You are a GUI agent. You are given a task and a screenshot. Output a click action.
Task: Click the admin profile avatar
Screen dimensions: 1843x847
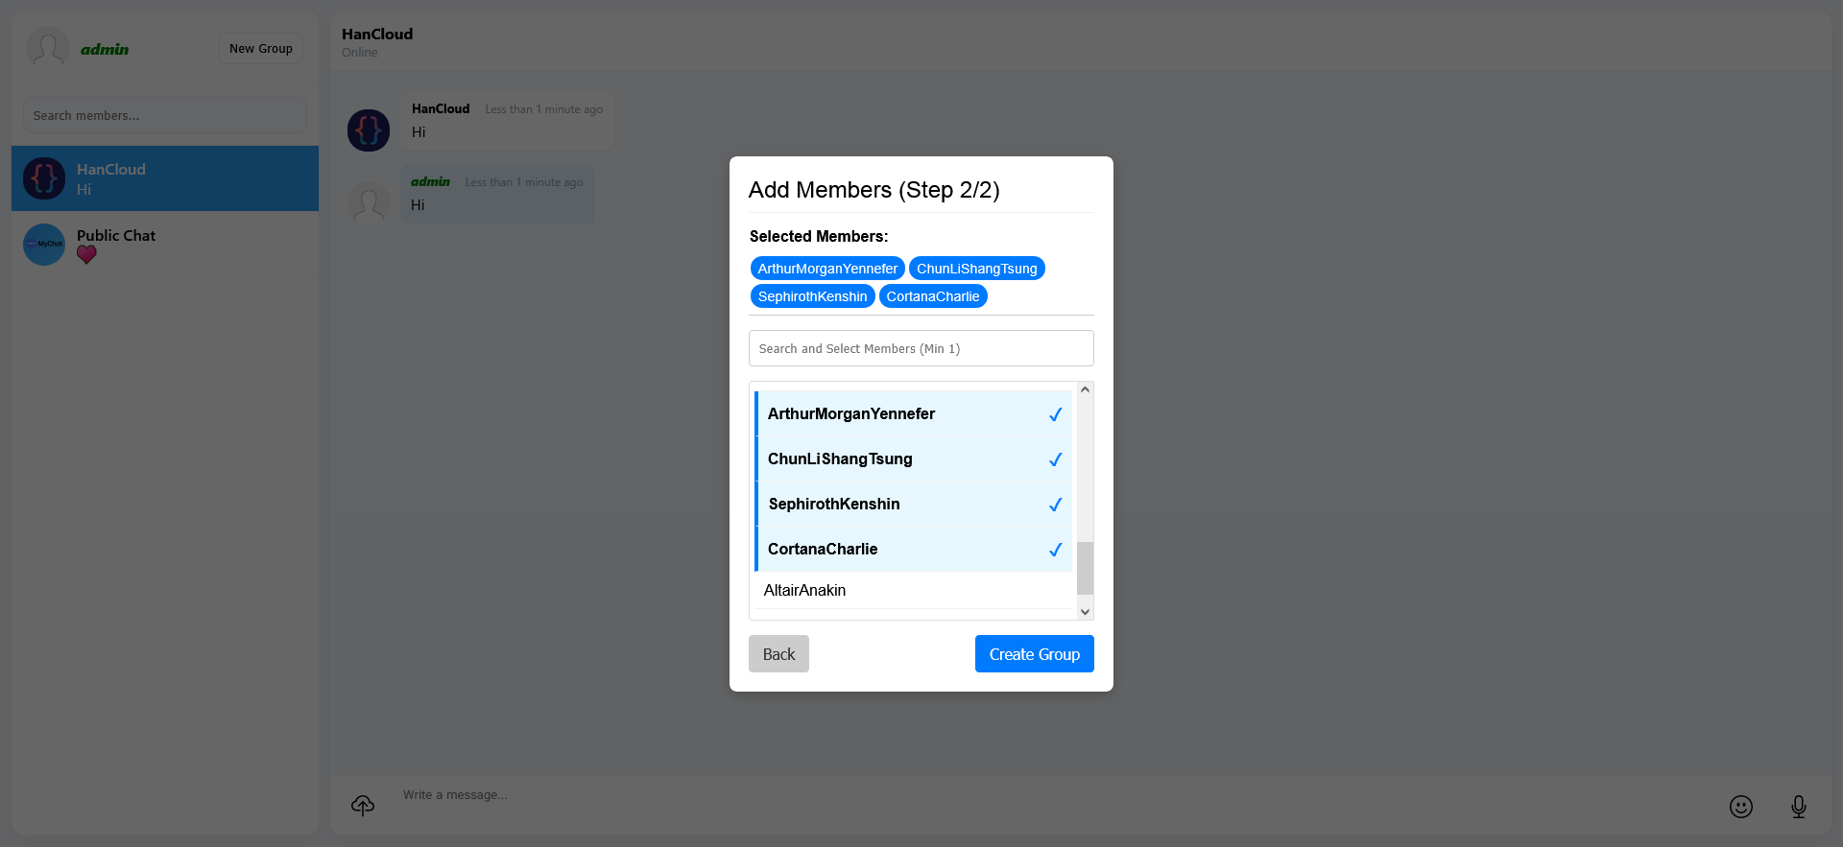click(x=48, y=48)
